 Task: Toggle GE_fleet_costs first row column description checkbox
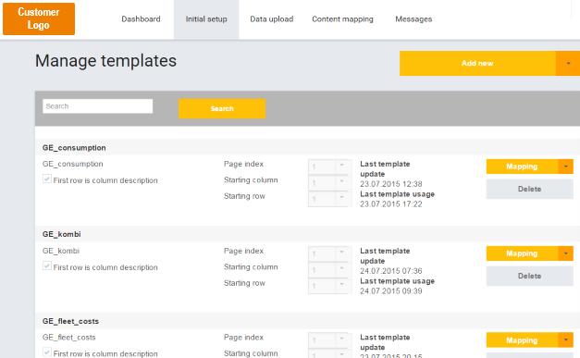pyautogui.click(x=47, y=352)
